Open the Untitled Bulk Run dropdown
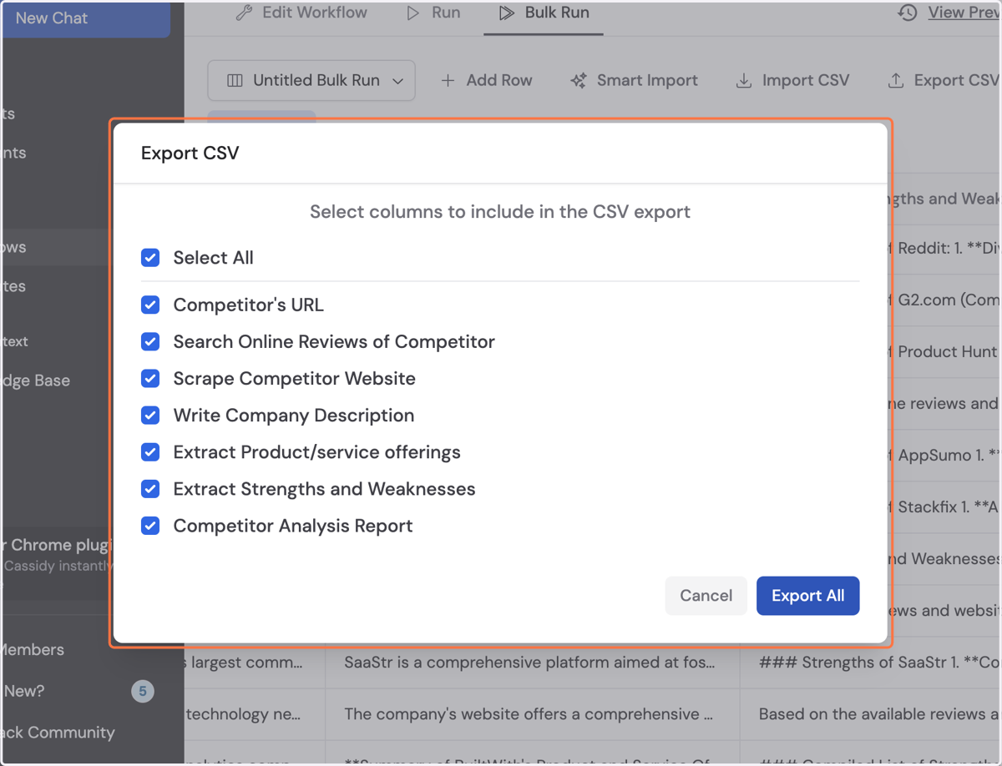Image resolution: width=1002 pixels, height=766 pixels. [x=311, y=81]
